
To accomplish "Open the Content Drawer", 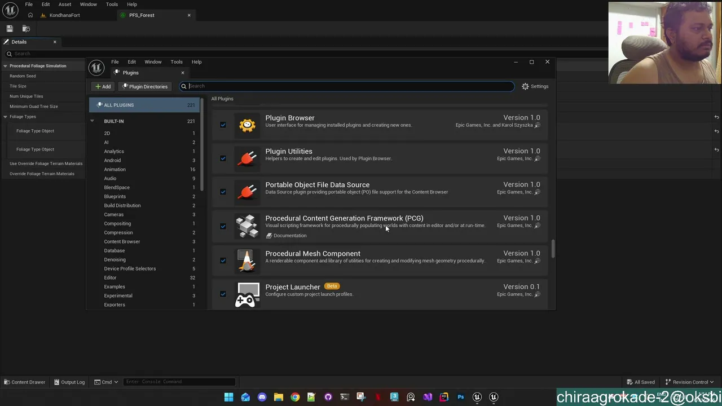I will coord(24,382).
